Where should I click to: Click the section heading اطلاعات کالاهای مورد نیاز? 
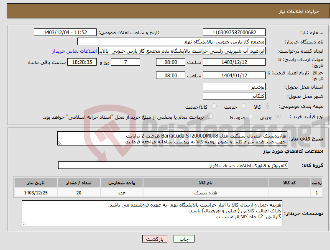coord(293,151)
